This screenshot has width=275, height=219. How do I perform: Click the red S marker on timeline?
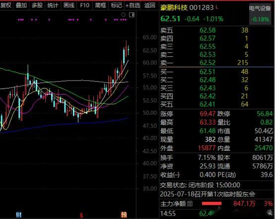coord(81,215)
